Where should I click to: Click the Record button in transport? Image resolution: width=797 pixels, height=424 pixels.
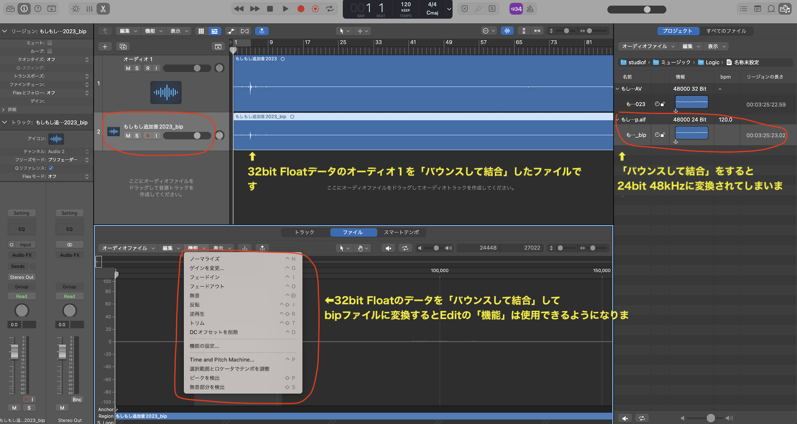301,9
